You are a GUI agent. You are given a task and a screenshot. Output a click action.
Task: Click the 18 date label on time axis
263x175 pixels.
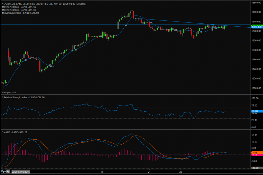click(x=103, y=172)
